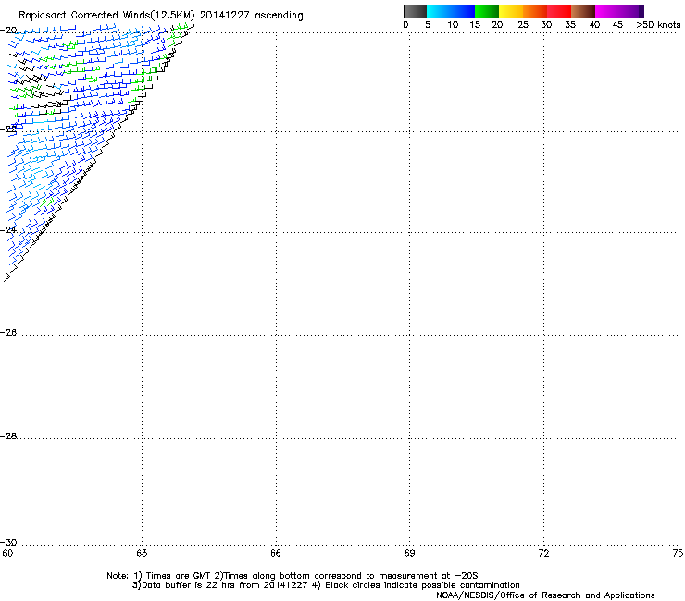685x601 pixels.
Task: Click the red 30-35 knots legend segment
Action: [559, 11]
